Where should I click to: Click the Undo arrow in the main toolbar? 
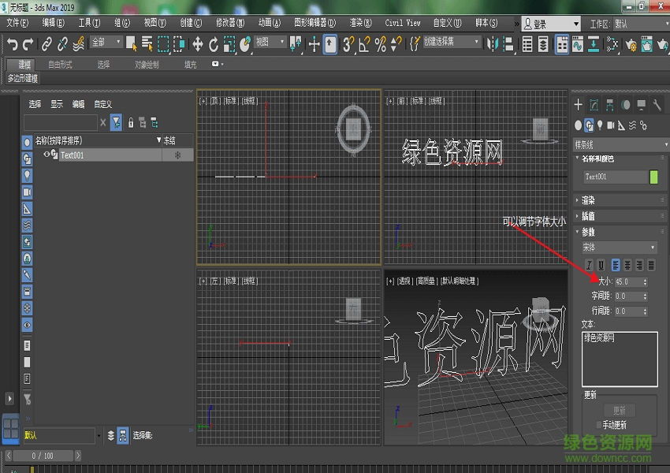12,44
